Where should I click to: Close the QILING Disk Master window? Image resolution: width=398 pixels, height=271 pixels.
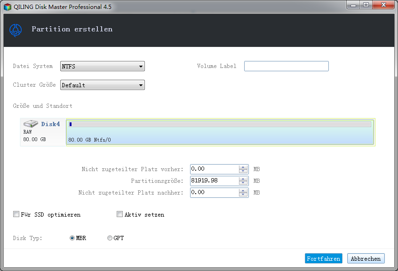click(x=383, y=5)
